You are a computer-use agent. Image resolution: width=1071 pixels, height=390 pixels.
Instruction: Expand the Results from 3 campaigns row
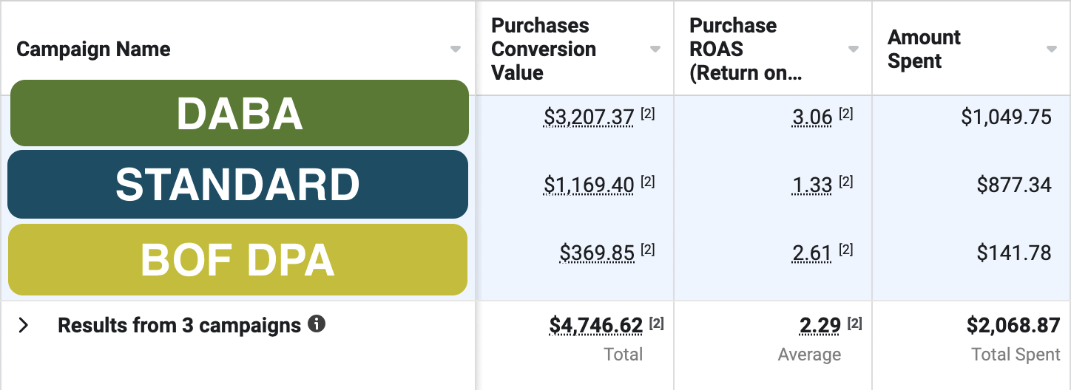(24, 325)
